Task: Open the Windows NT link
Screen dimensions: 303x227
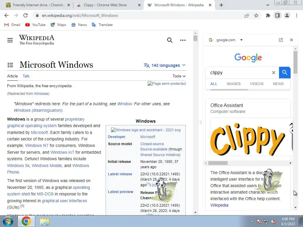Action: 37,145
